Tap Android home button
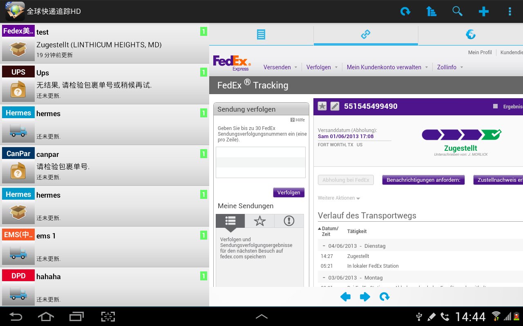Viewport: 523px width, 326px height. [x=46, y=317]
